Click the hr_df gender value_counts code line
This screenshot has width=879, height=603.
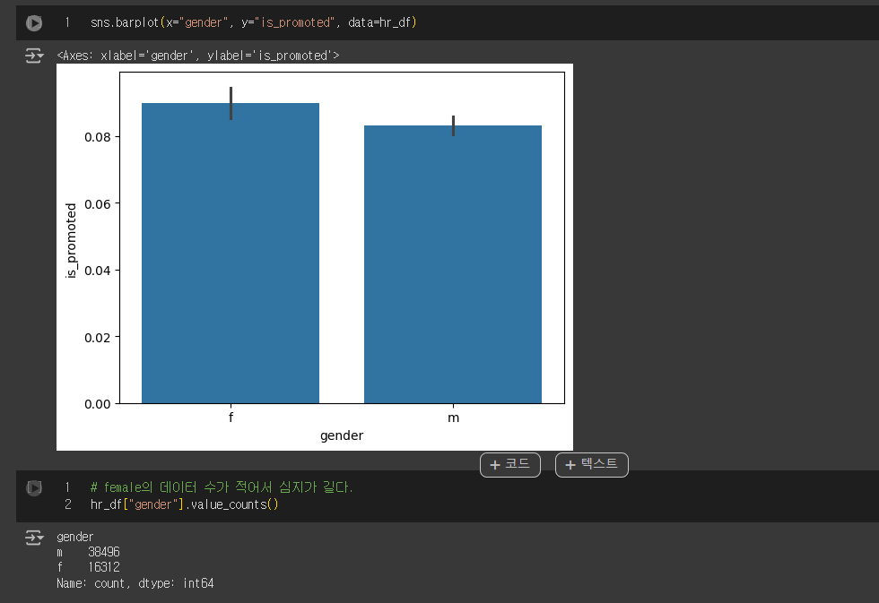pyautogui.click(x=185, y=504)
